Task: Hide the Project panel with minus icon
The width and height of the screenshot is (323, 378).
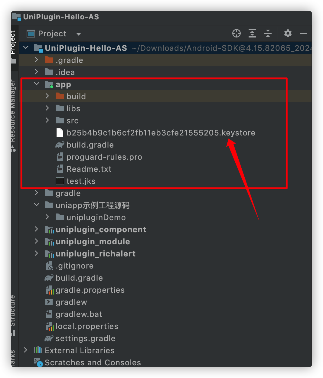Action: click(x=304, y=33)
